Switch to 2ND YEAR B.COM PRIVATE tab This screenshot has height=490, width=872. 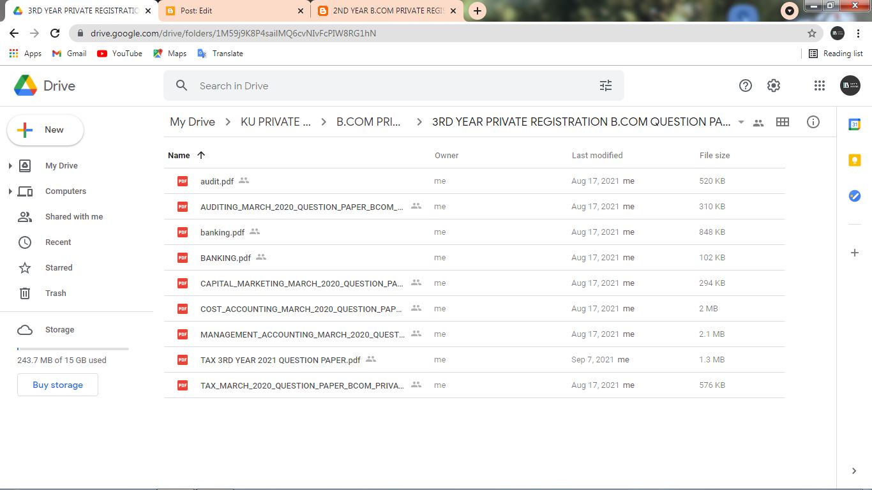387,11
